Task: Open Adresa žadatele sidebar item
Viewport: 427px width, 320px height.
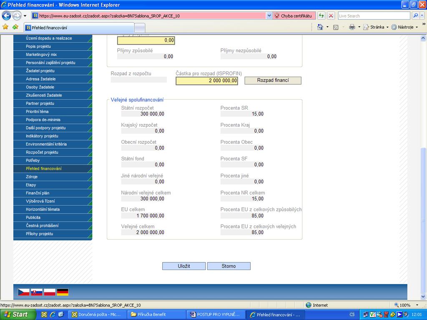Action: pos(53,79)
